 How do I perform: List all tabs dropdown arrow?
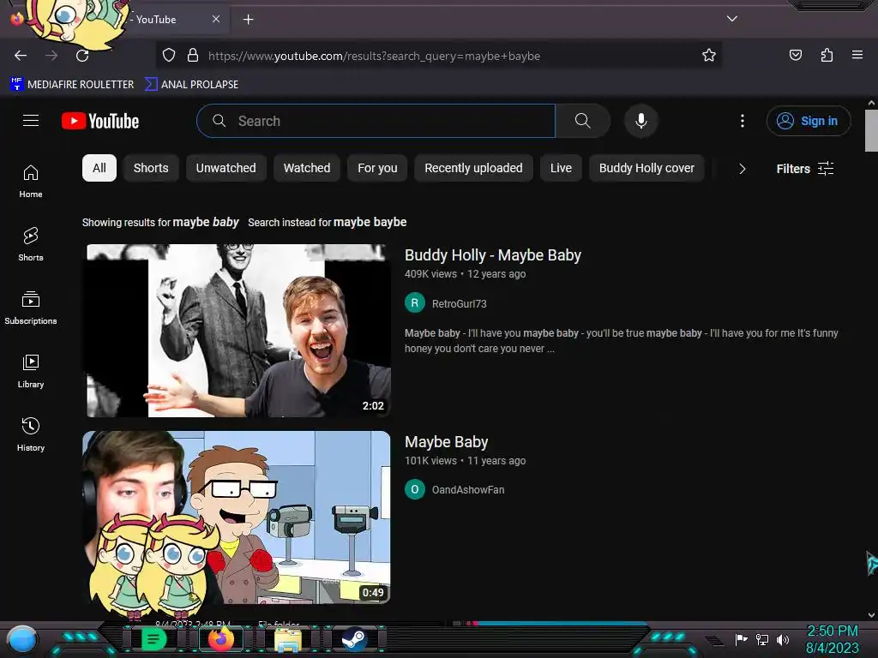click(x=732, y=19)
